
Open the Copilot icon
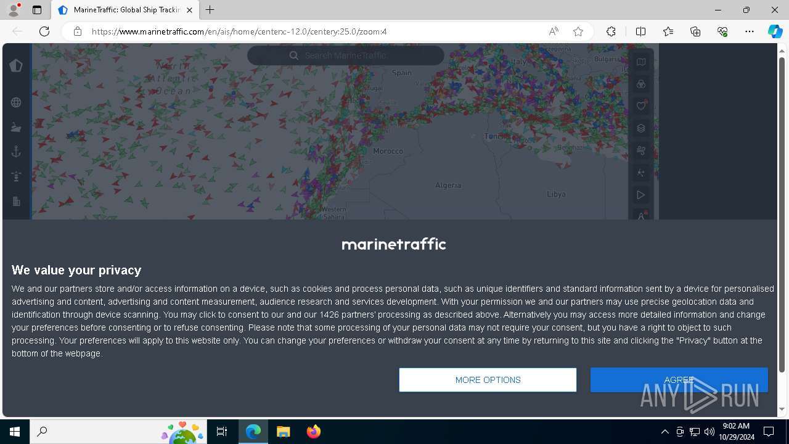coord(775,31)
